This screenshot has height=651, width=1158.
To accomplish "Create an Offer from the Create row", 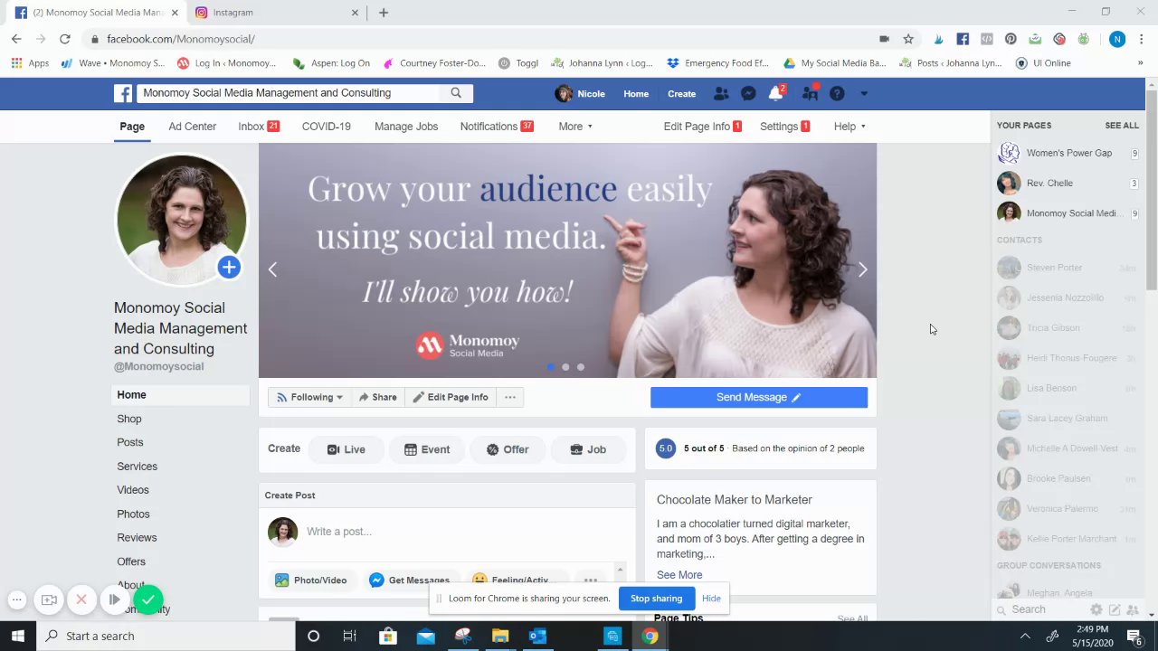I will point(508,449).
